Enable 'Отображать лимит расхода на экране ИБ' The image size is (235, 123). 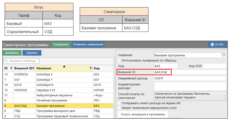tap(119, 103)
